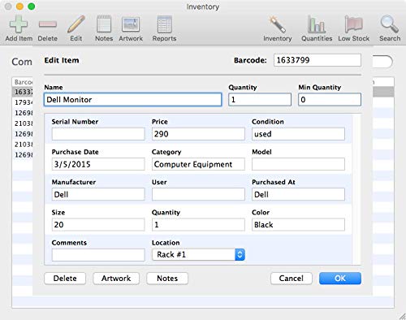
Task: Open the Notes toolbar icon
Action: click(x=104, y=24)
